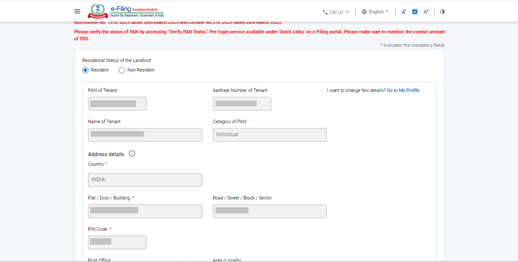
Task: Select the phone icon beside Call Us
Action: [325, 12]
